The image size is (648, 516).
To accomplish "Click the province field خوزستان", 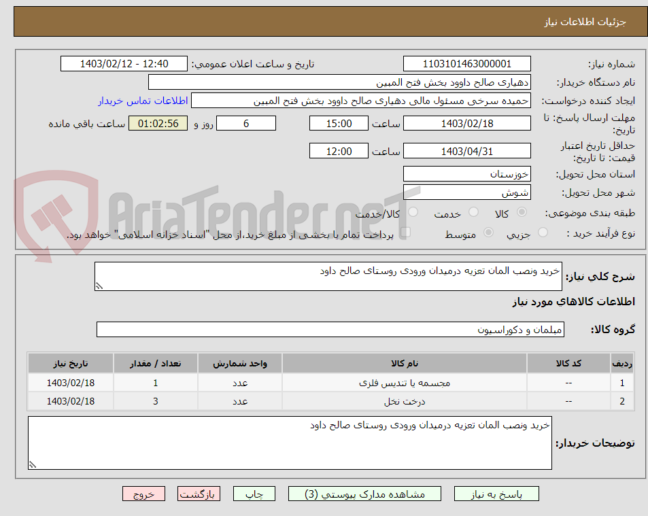I will pyautogui.click(x=467, y=174).
